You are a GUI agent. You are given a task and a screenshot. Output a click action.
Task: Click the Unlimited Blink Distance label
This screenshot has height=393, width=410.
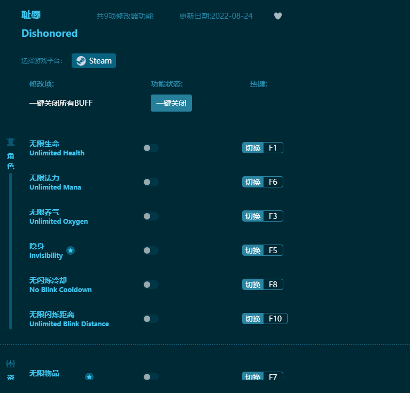[x=69, y=324]
